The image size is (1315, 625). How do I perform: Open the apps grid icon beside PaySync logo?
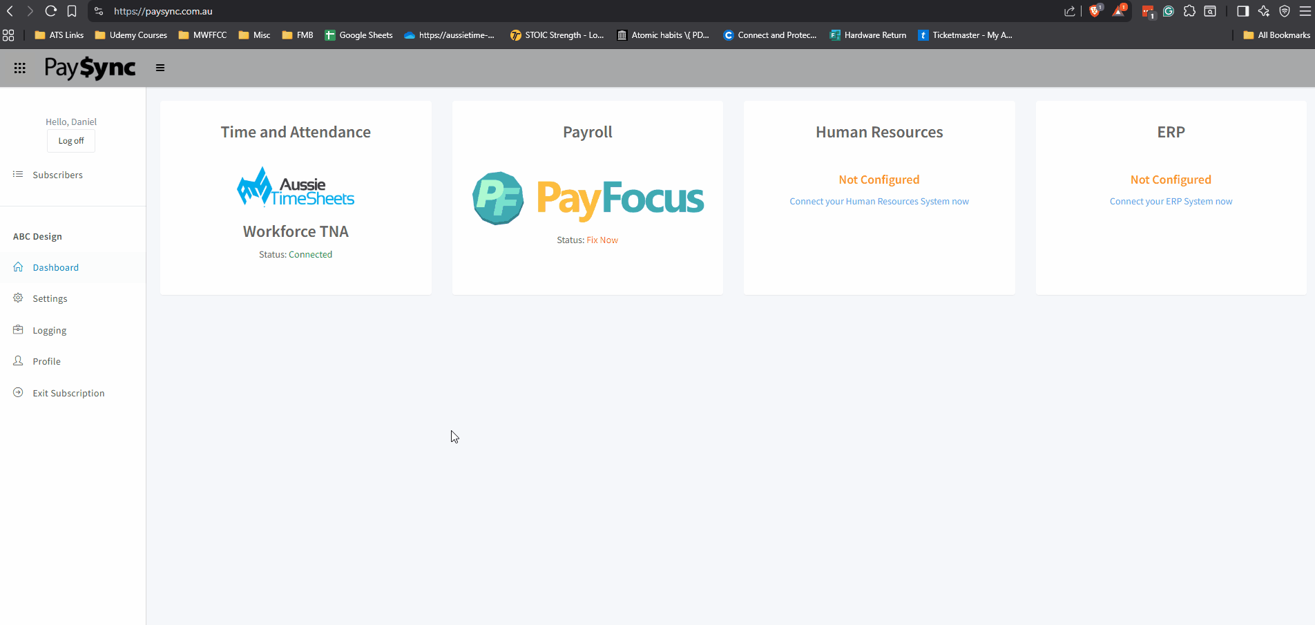pos(20,68)
